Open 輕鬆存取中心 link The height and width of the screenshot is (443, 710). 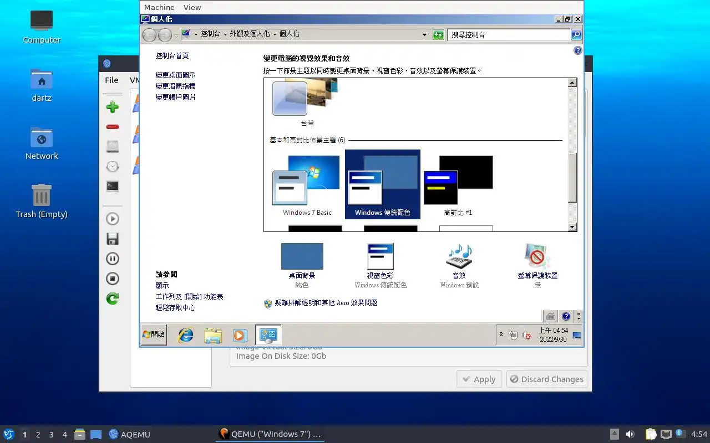click(175, 308)
